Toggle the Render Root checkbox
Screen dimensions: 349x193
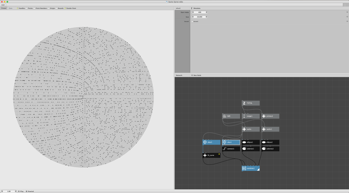pyautogui.click(x=65, y=8)
